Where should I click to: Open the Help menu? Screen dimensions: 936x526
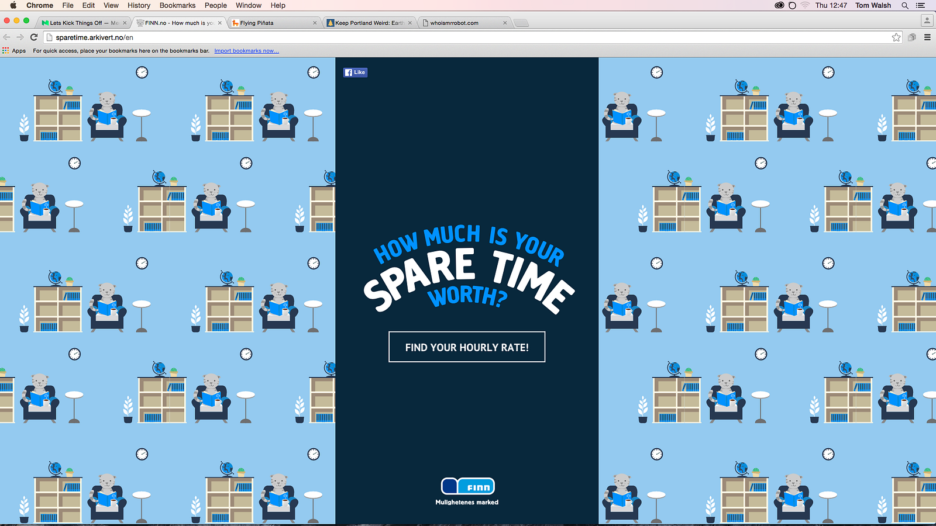pyautogui.click(x=278, y=5)
